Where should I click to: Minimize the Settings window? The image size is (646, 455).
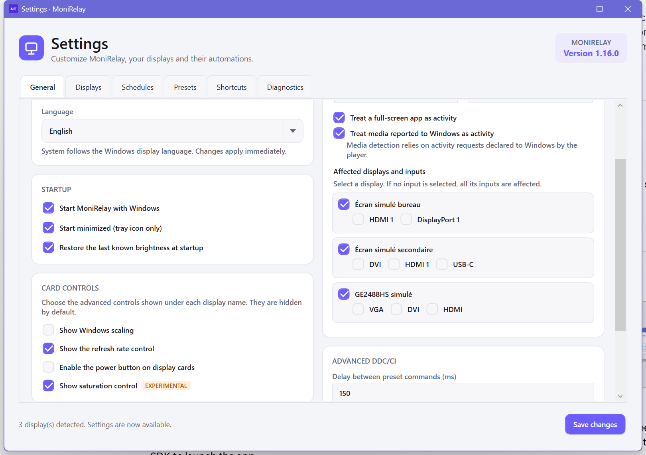572,9
